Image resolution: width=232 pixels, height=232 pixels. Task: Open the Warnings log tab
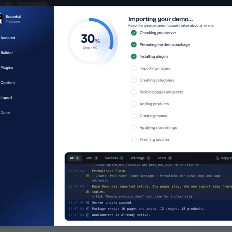click(x=140, y=158)
